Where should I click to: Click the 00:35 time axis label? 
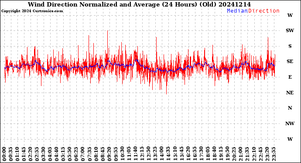[x=11, y=154]
